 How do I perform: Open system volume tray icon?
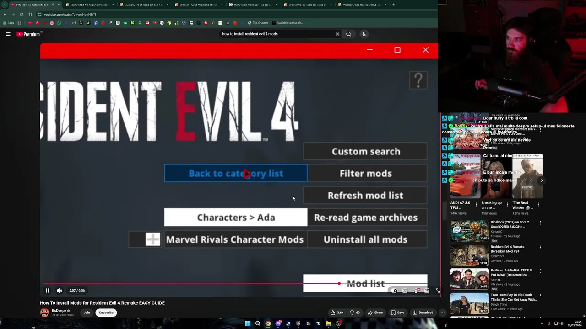pyautogui.click(x=562, y=324)
